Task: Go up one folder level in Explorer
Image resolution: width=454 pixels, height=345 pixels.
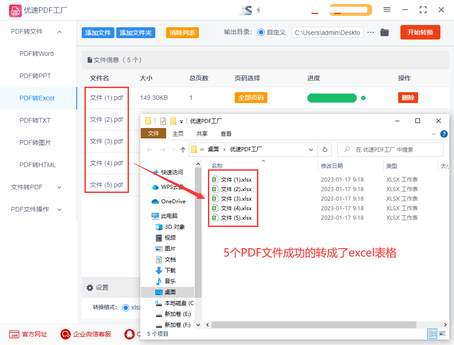Action: click(183, 150)
